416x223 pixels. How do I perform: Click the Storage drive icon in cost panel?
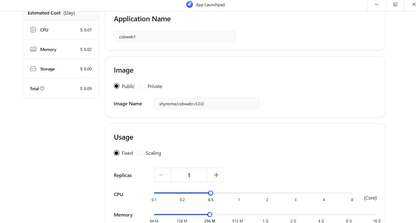pyautogui.click(x=33, y=69)
